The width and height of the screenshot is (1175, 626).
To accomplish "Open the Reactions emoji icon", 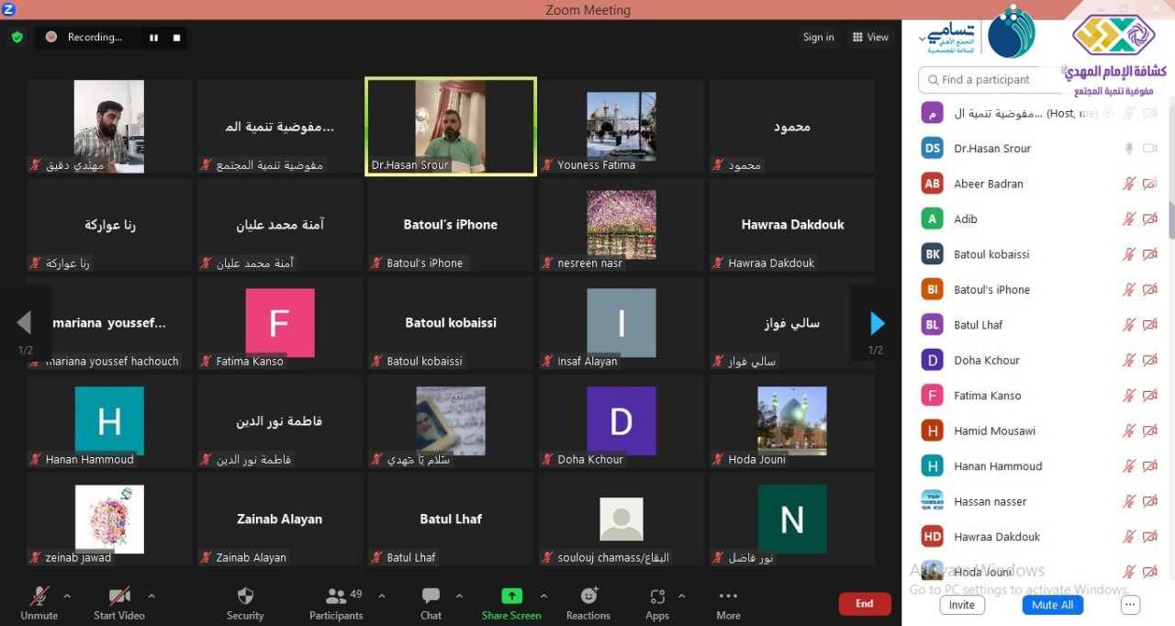I will 588,597.
